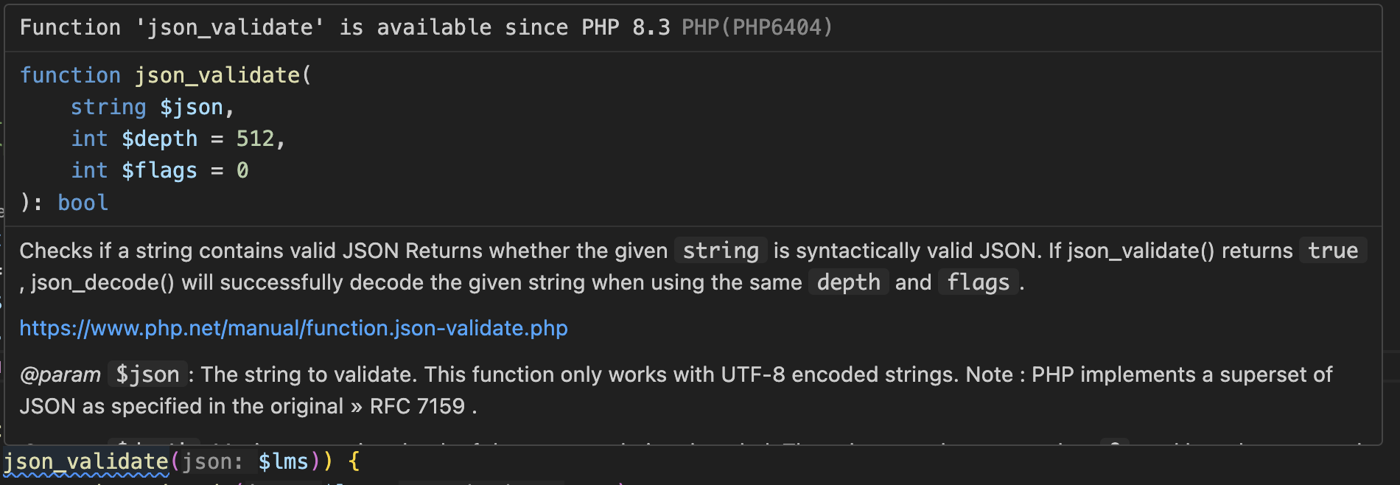Click the json_validate call in editor

click(86, 462)
